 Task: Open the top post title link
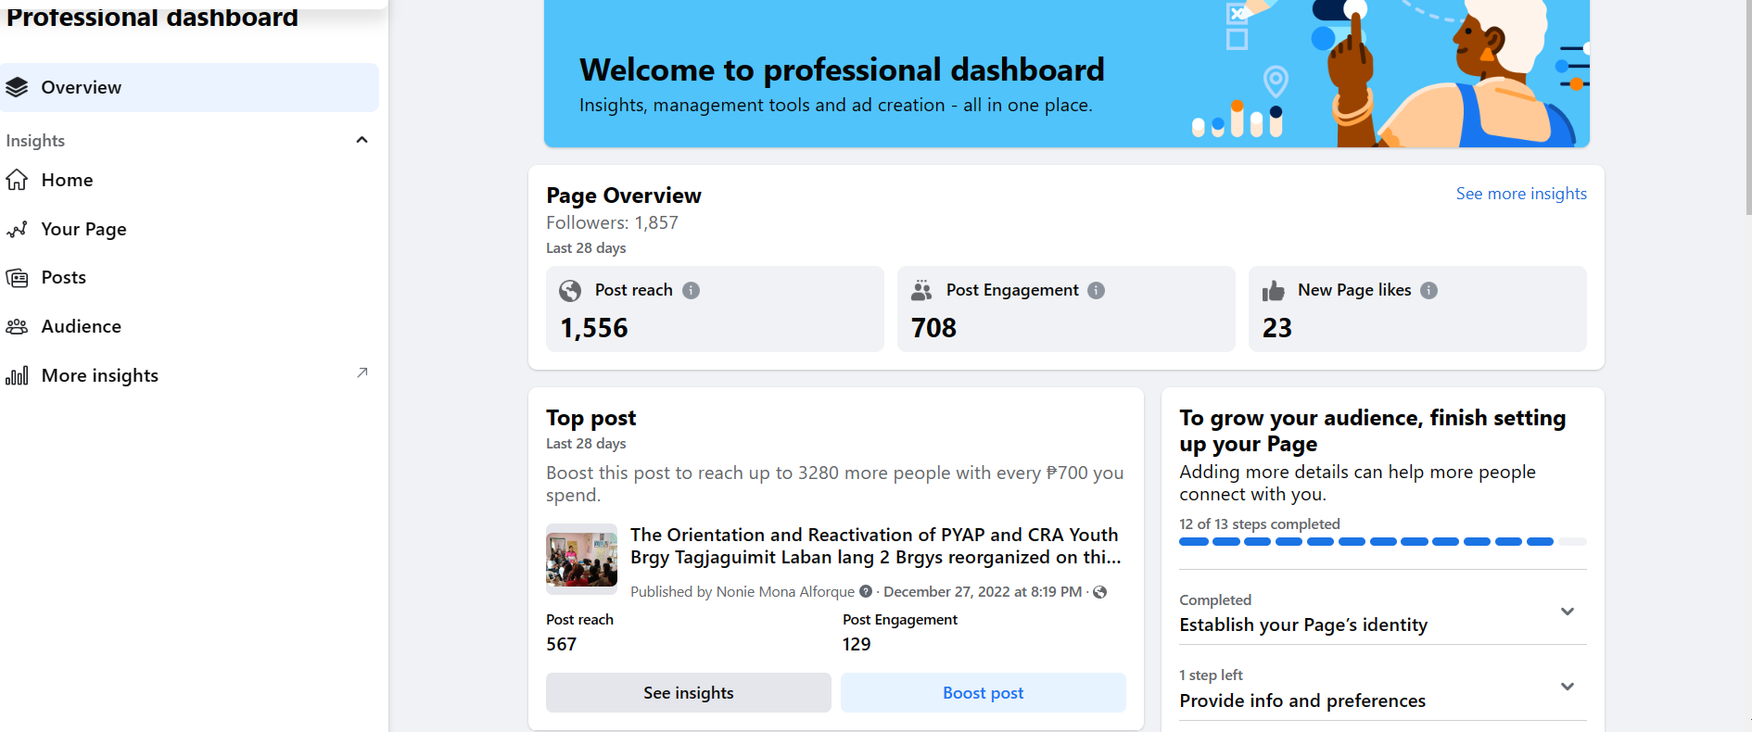(x=876, y=546)
